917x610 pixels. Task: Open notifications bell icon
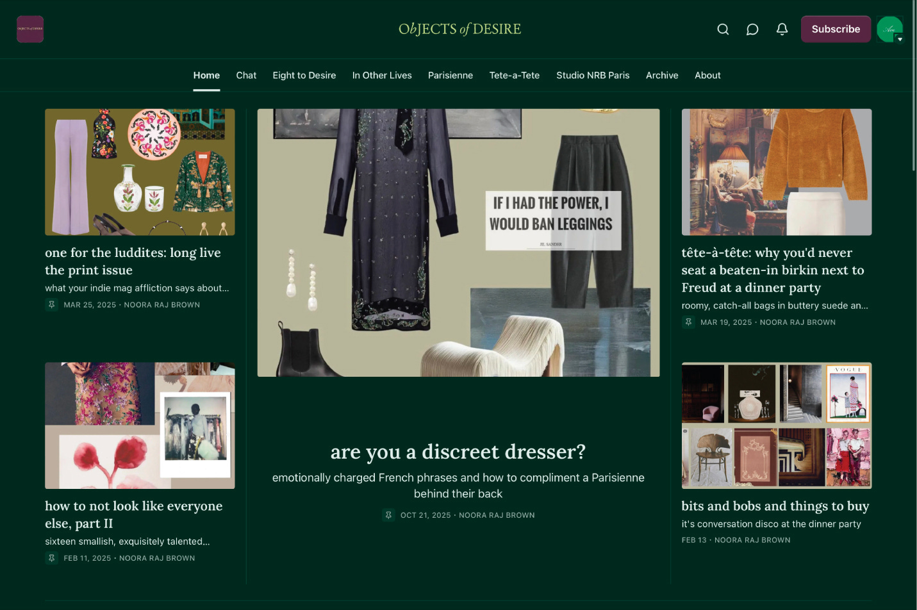coord(782,29)
